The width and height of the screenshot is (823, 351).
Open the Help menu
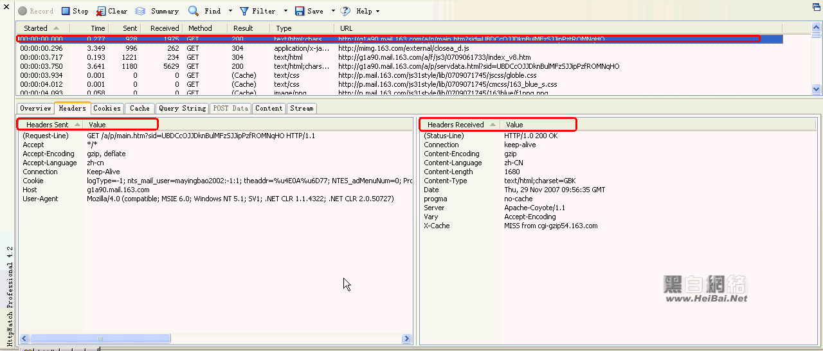(360, 11)
